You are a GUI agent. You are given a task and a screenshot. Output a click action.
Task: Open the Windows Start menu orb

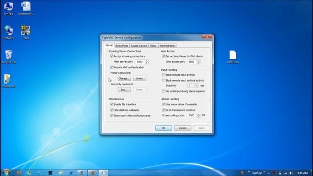[6, 172]
